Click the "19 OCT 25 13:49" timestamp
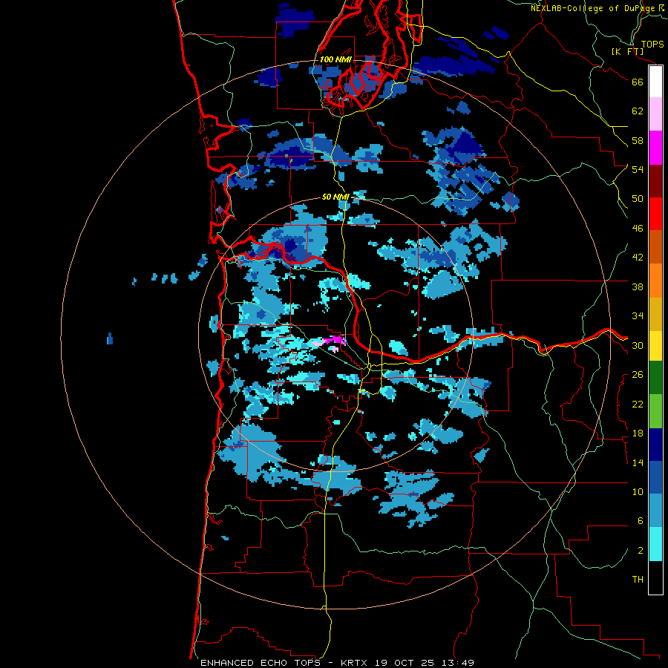The width and height of the screenshot is (668, 668). 425,663
